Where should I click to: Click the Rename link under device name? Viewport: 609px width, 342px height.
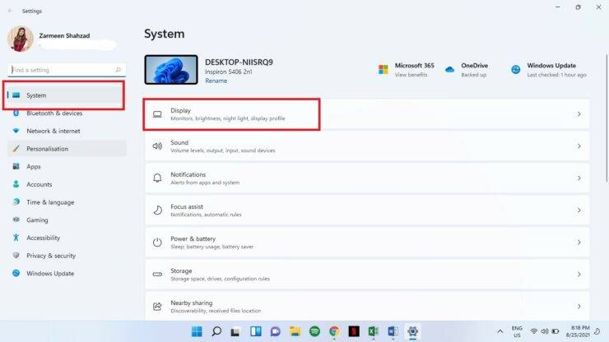pyautogui.click(x=216, y=81)
